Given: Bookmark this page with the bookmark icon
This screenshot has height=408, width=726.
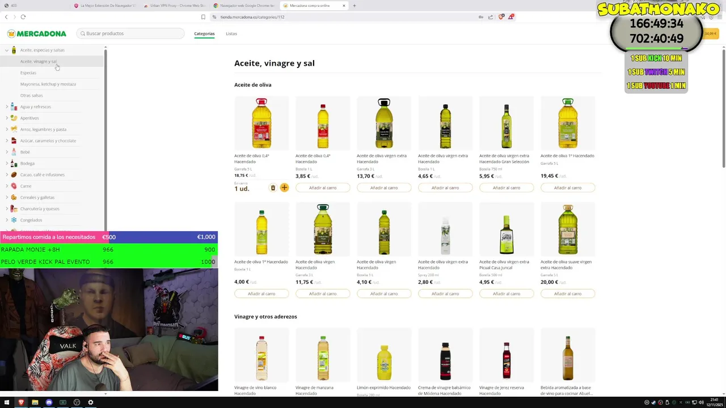Looking at the screenshot, I should coord(203,17).
